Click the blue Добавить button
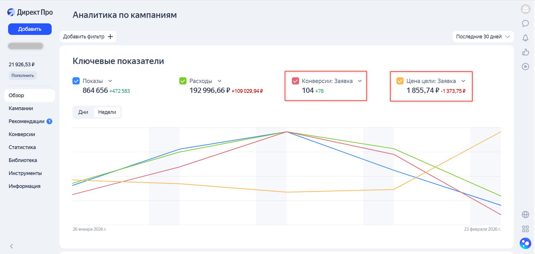This screenshot has height=254, width=535. (30, 29)
